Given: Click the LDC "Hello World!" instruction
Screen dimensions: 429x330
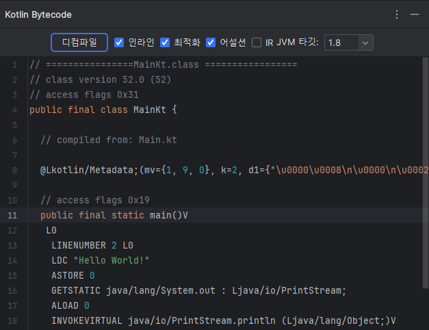Looking at the screenshot, I should pos(100,260).
